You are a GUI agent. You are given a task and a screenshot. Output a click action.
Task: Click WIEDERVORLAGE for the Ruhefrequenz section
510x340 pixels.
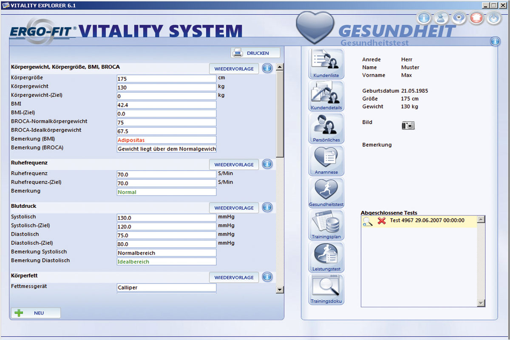pyautogui.click(x=234, y=164)
